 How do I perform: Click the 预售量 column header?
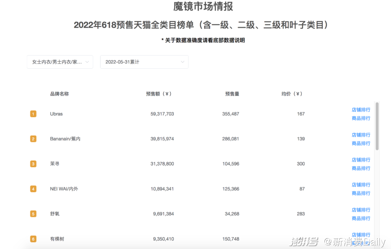pyautogui.click(x=232, y=94)
